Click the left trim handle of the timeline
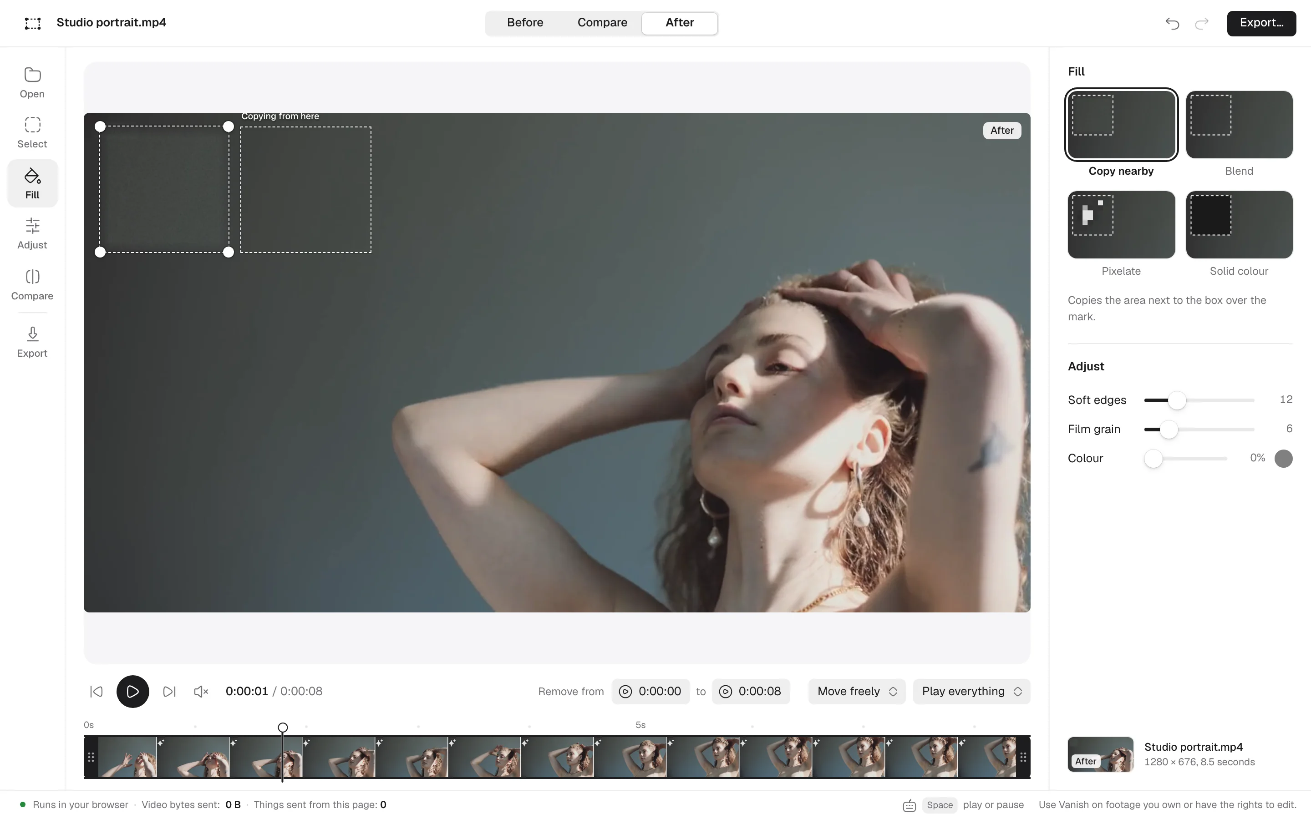This screenshot has width=1311, height=819. coord(91,757)
